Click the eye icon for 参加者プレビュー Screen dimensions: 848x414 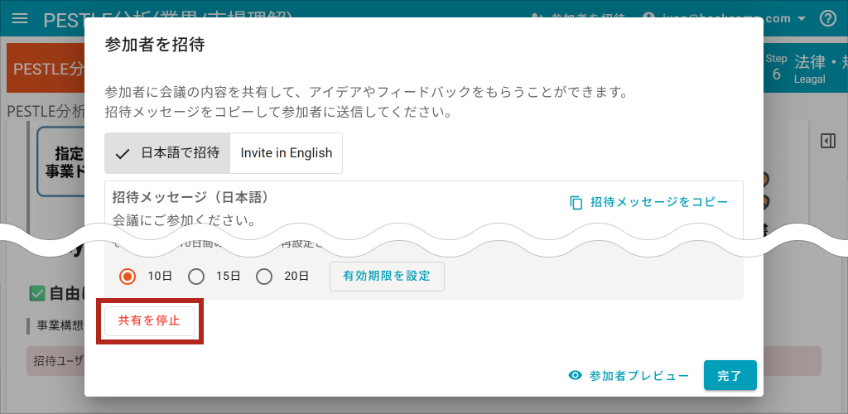(x=576, y=376)
